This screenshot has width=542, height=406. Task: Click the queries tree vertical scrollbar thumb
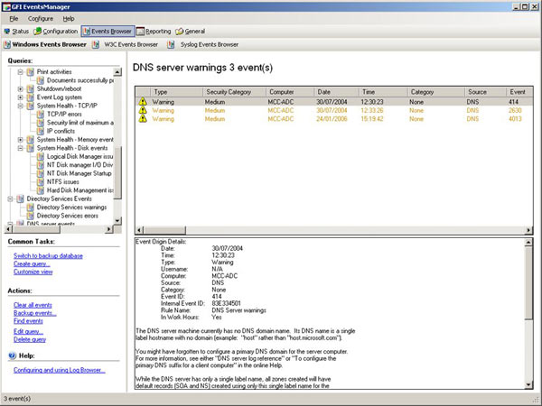[117, 172]
